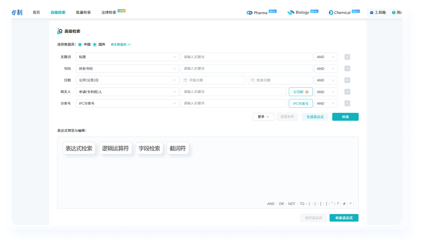Viewport: 421px width, 247px height.
Task: Click the 公司树 button
Action: 301,92
